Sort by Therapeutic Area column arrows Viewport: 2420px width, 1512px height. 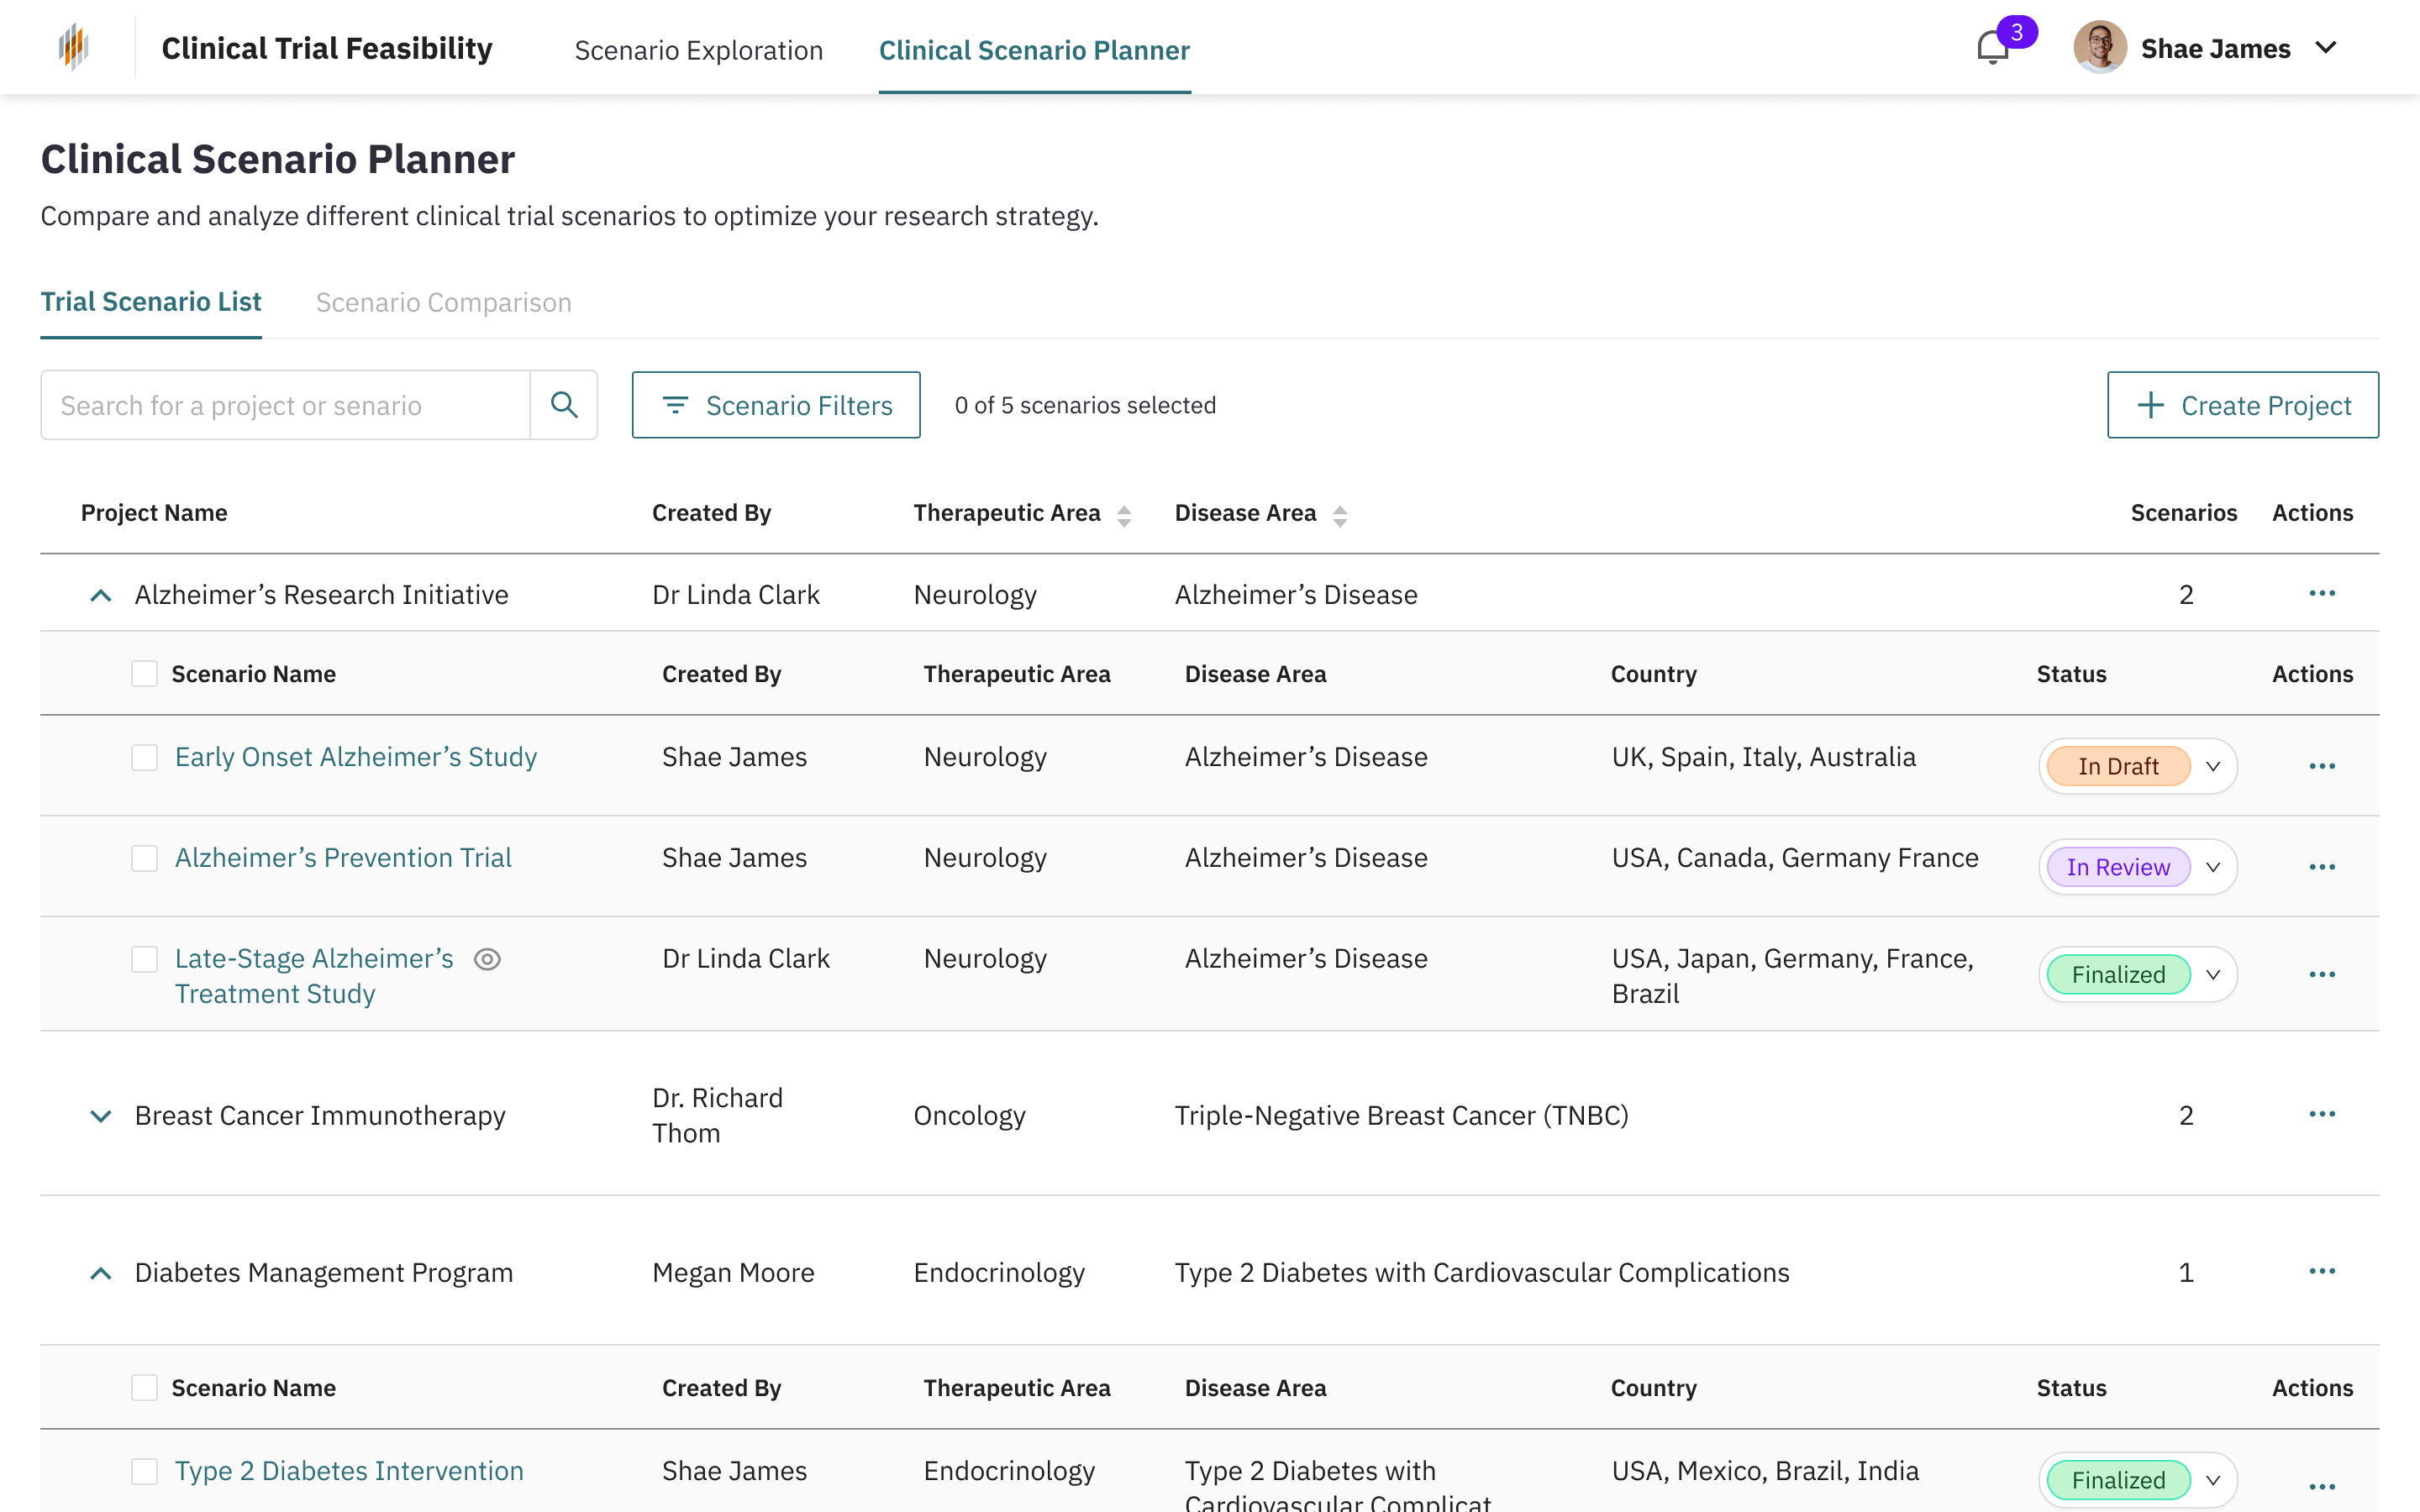tap(1124, 515)
